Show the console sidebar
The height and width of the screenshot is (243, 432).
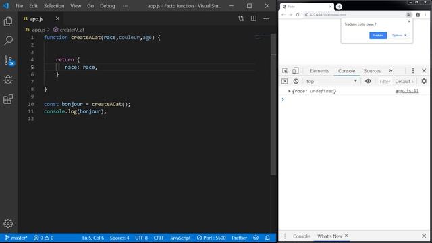coord(284,81)
